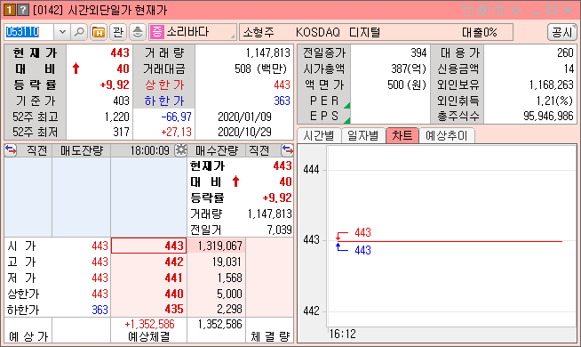Click the 거래량 value 1,147,813 in top panel
581x347 pixels.
pyautogui.click(x=268, y=52)
